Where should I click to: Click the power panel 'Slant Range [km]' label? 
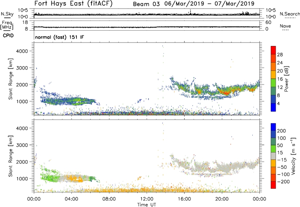10,79
